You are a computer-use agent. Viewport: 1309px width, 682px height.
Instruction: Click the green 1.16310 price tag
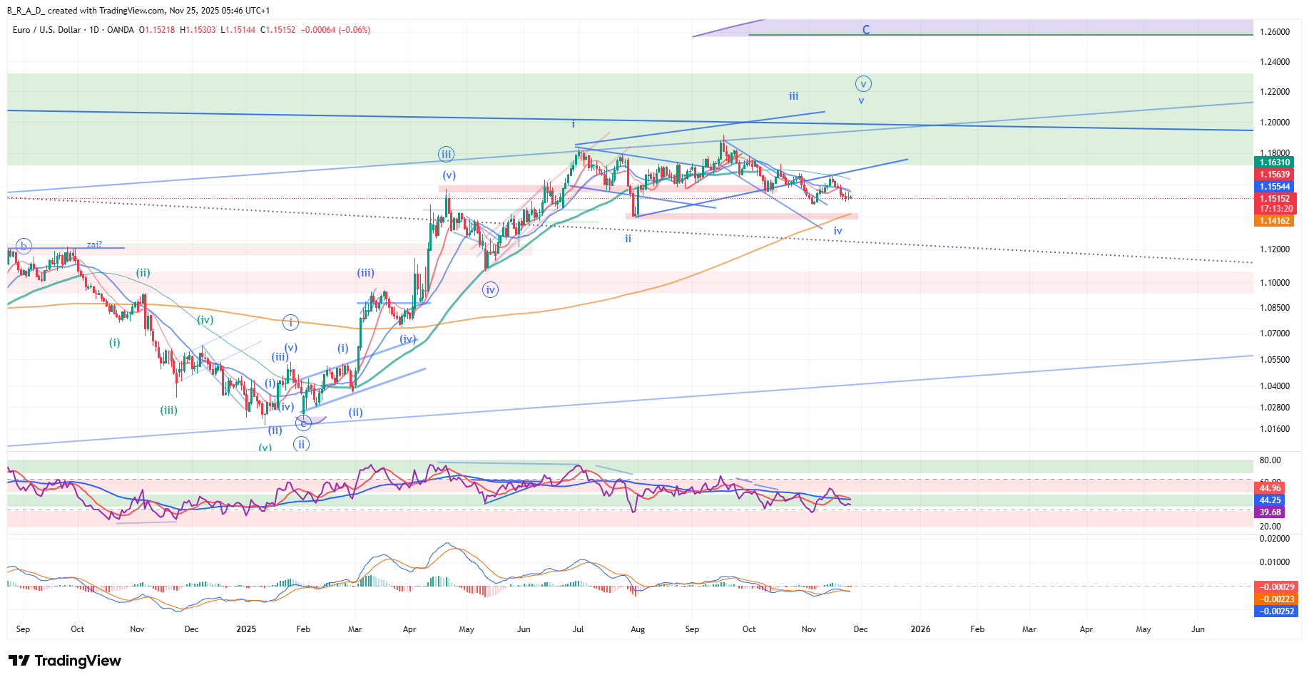1274,162
